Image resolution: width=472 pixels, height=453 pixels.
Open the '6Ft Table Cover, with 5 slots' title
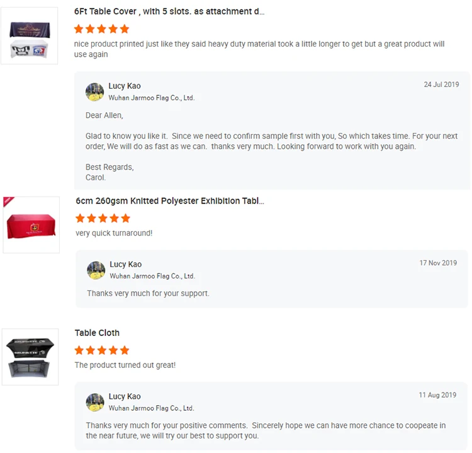coord(169,11)
